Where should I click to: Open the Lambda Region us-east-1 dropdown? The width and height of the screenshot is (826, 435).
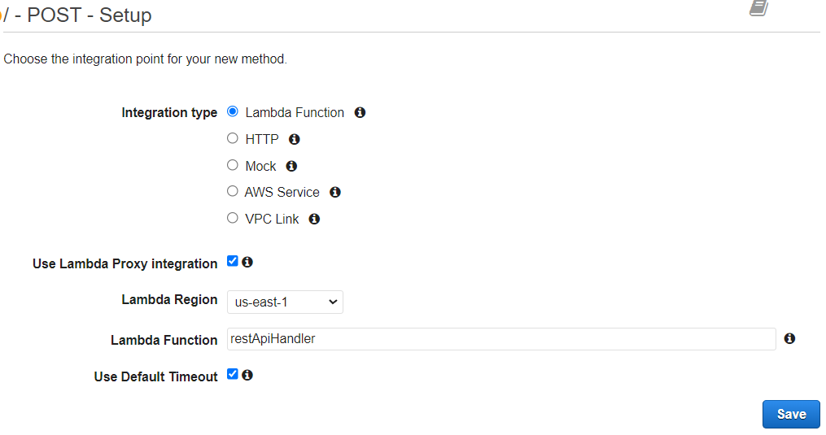(285, 302)
